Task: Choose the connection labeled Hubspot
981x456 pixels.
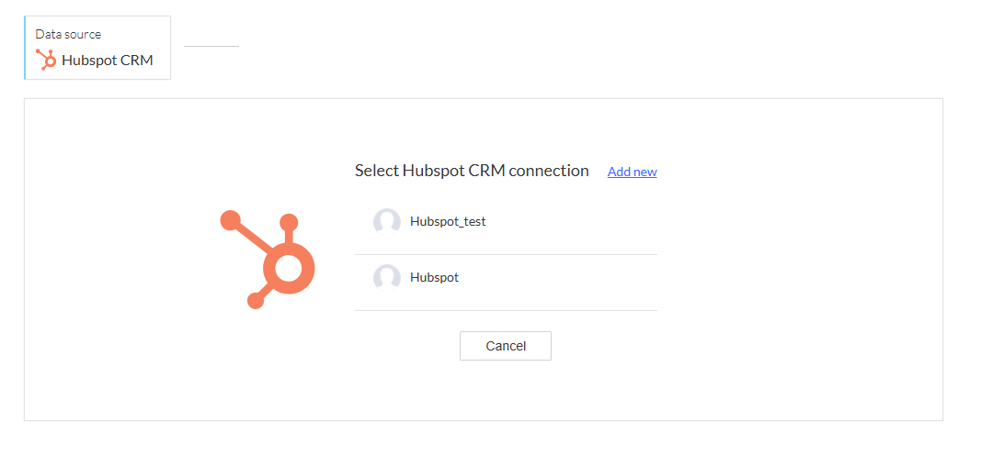Action: (x=434, y=277)
